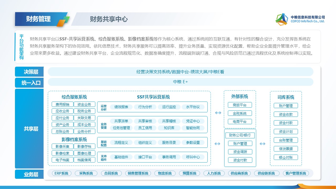Select the 财务管理 title tab

pos(39,19)
